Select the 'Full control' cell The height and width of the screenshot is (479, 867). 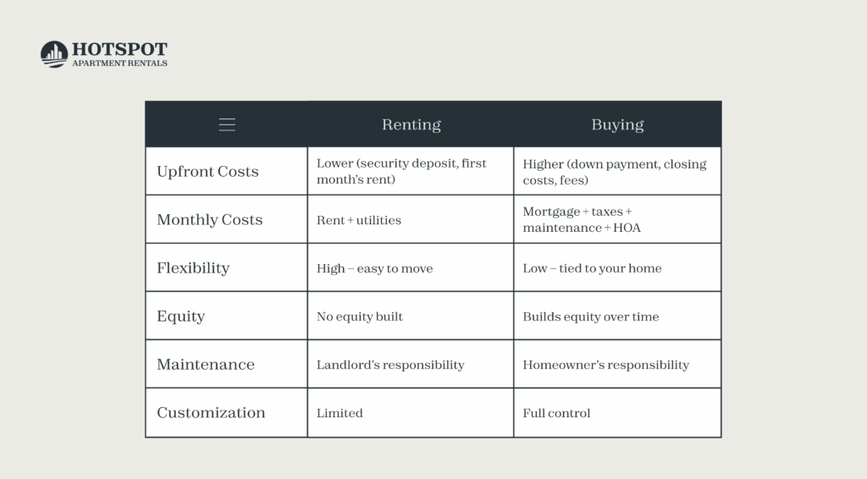(x=617, y=413)
